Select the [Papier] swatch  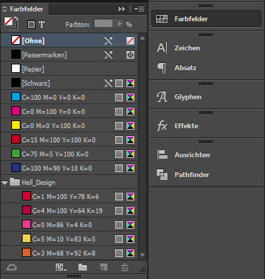[69, 69]
